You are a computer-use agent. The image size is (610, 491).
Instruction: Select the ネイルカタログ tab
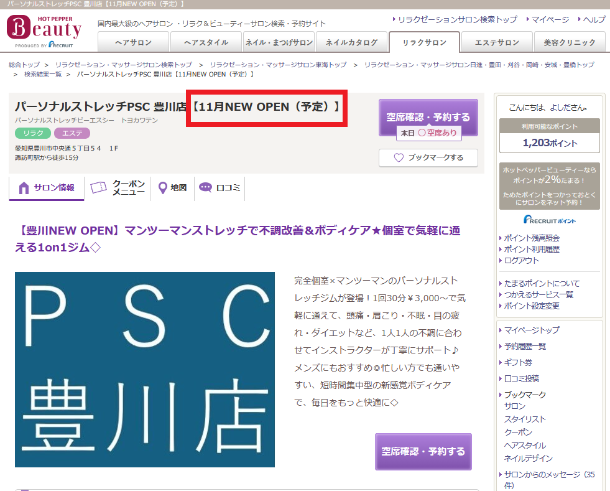click(x=351, y=43)
